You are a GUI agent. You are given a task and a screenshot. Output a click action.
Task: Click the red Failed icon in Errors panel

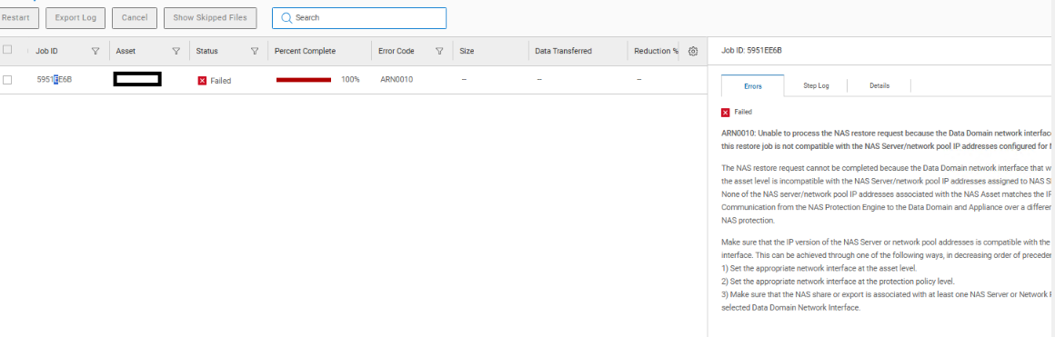[726, 113]
